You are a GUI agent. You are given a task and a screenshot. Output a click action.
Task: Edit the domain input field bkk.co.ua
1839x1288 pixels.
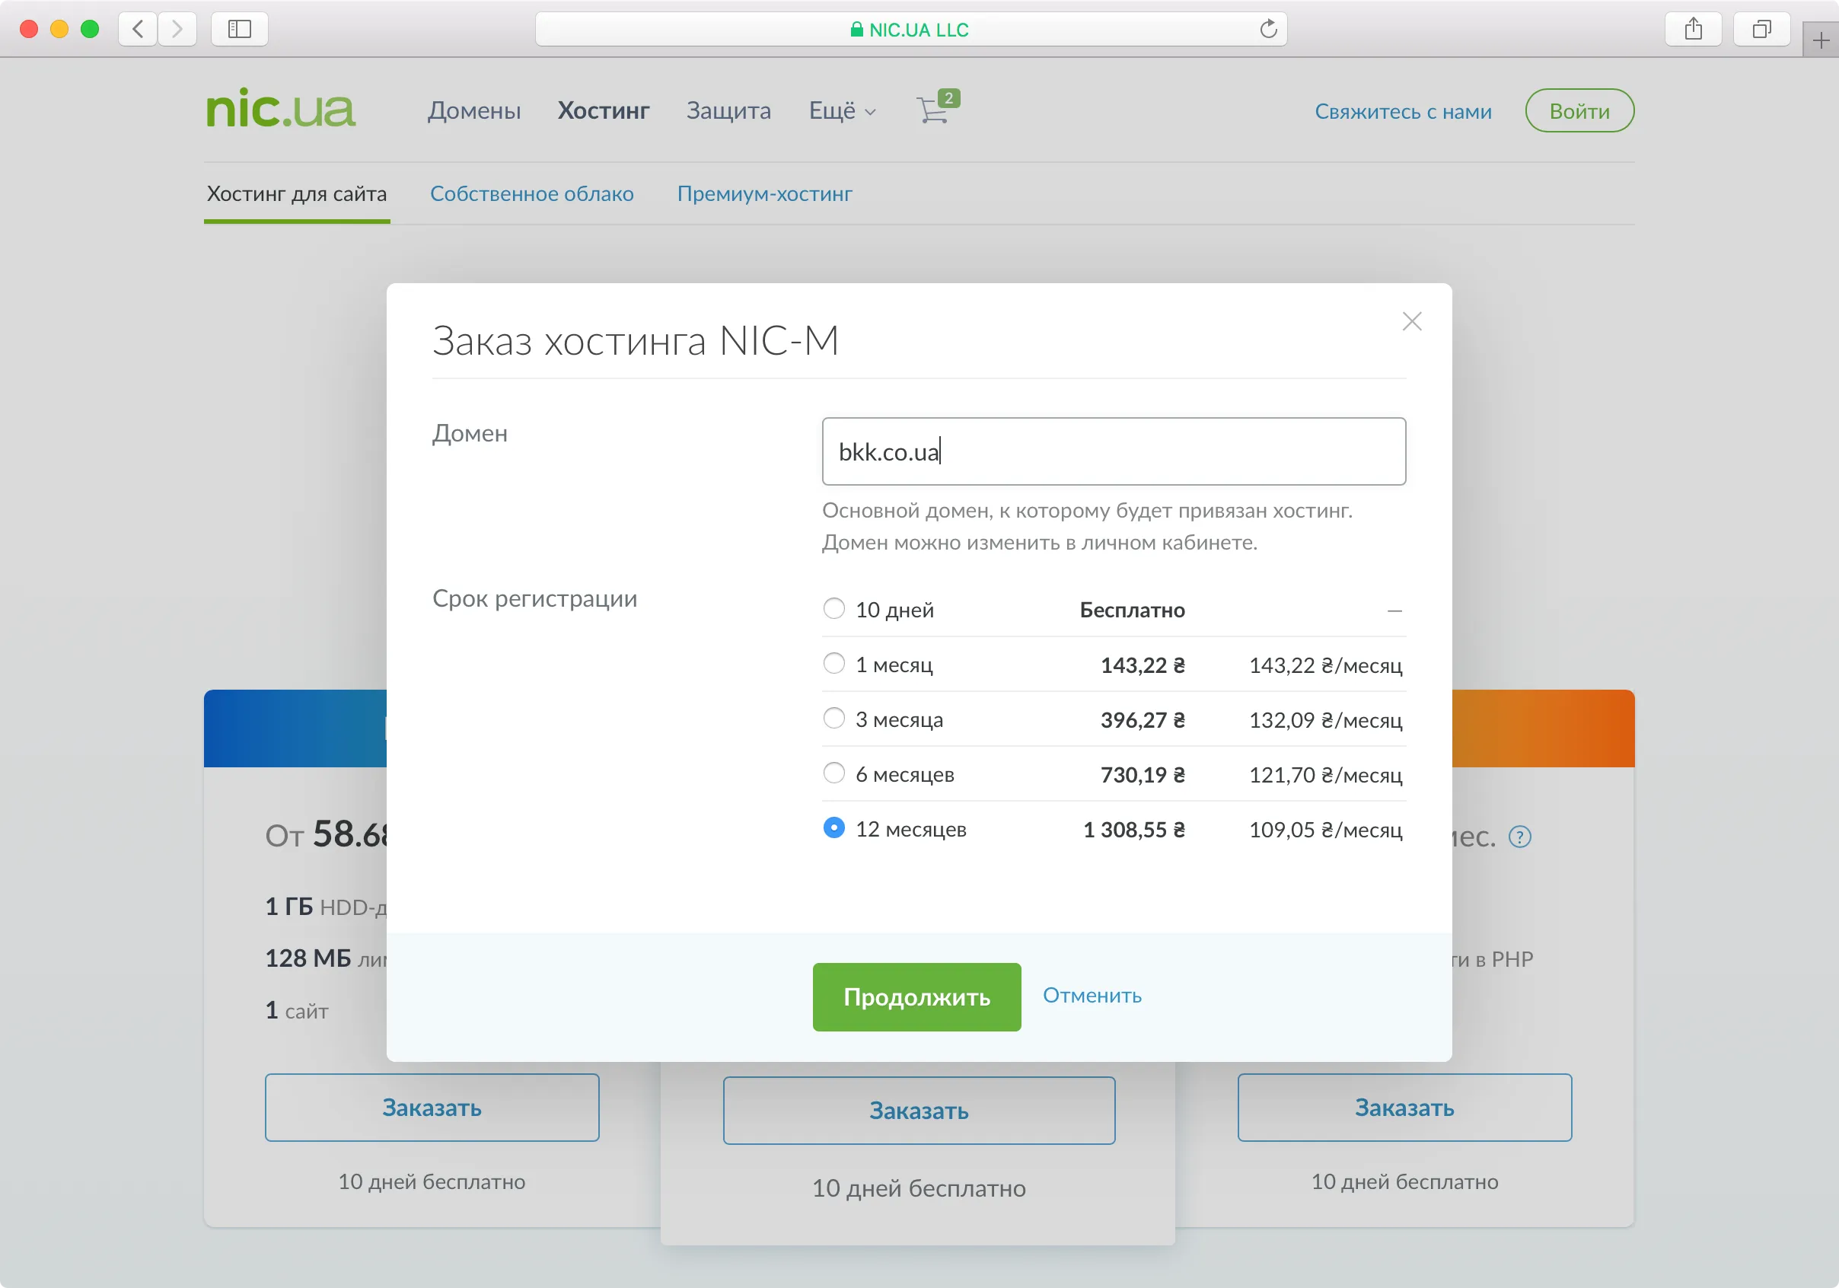(1113, 451)
